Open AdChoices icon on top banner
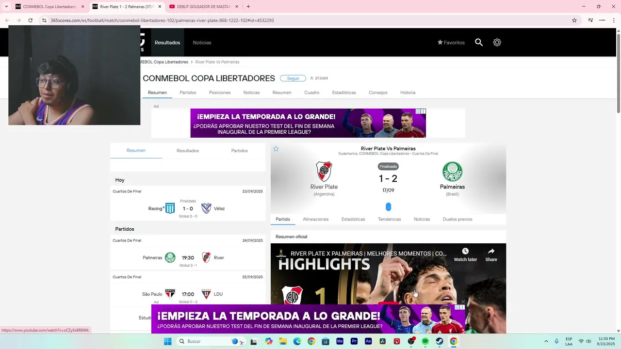The width and height of the screenshot is (621, 349). coord(418,111)
